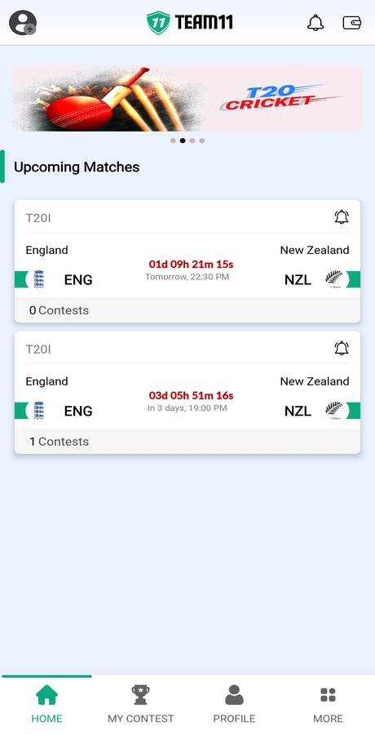Open match starting Tomorrow, 22:30 PM
The height and width of the screenshot is (735, 375).
click(187, 261)
